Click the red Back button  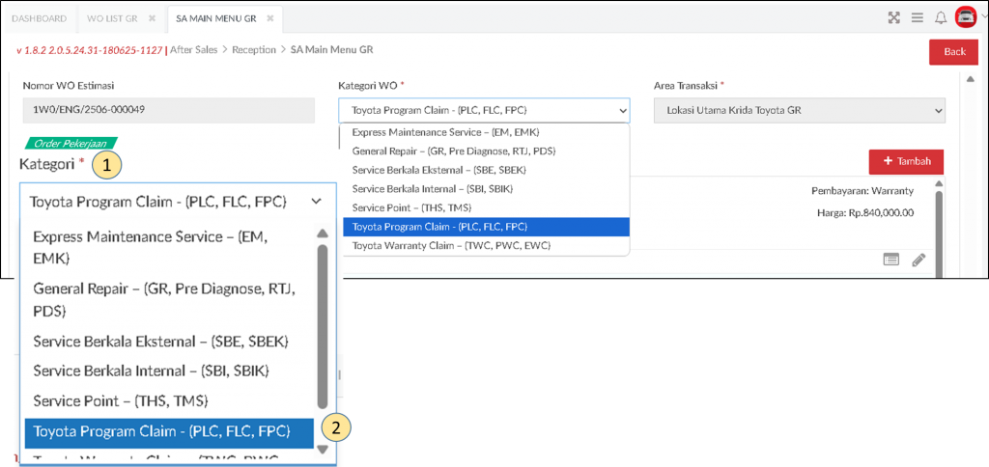pos(954,52)
